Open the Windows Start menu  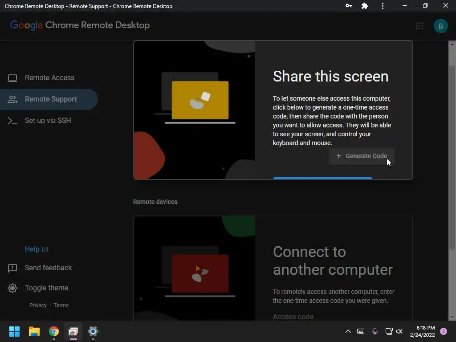(14, 331)
